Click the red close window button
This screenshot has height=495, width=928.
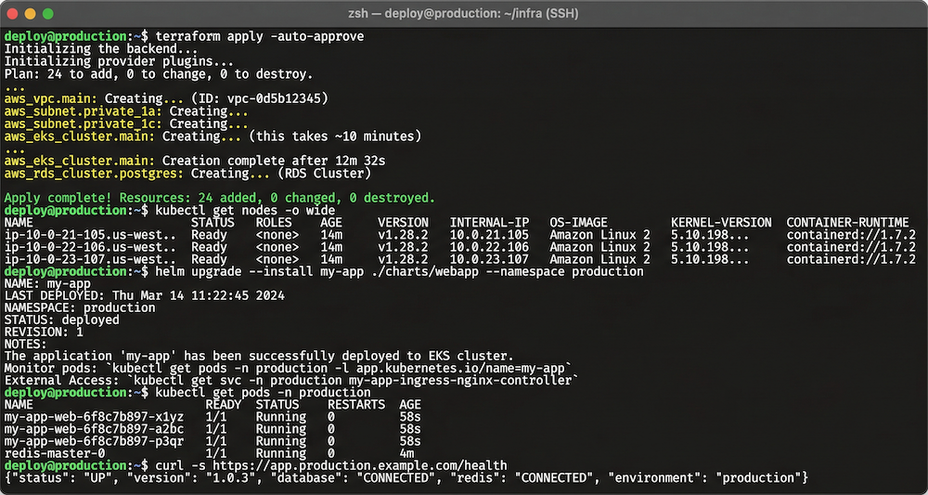(x=14, y=14)
